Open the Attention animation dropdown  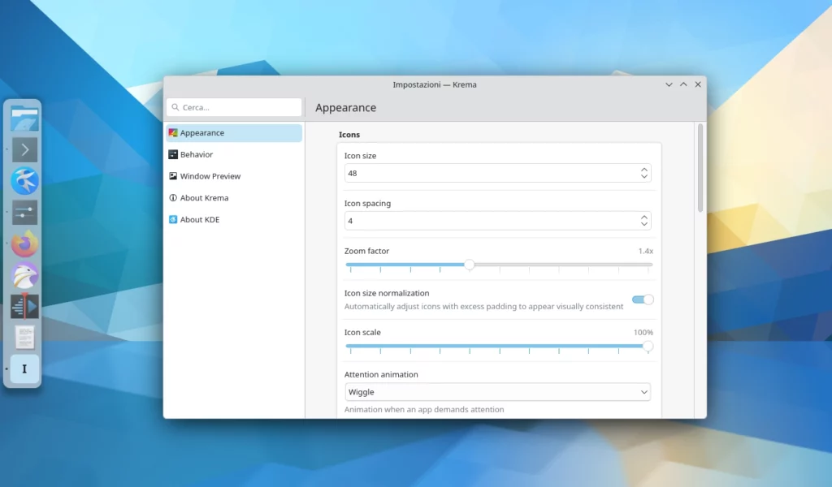[x=497, y=392]
